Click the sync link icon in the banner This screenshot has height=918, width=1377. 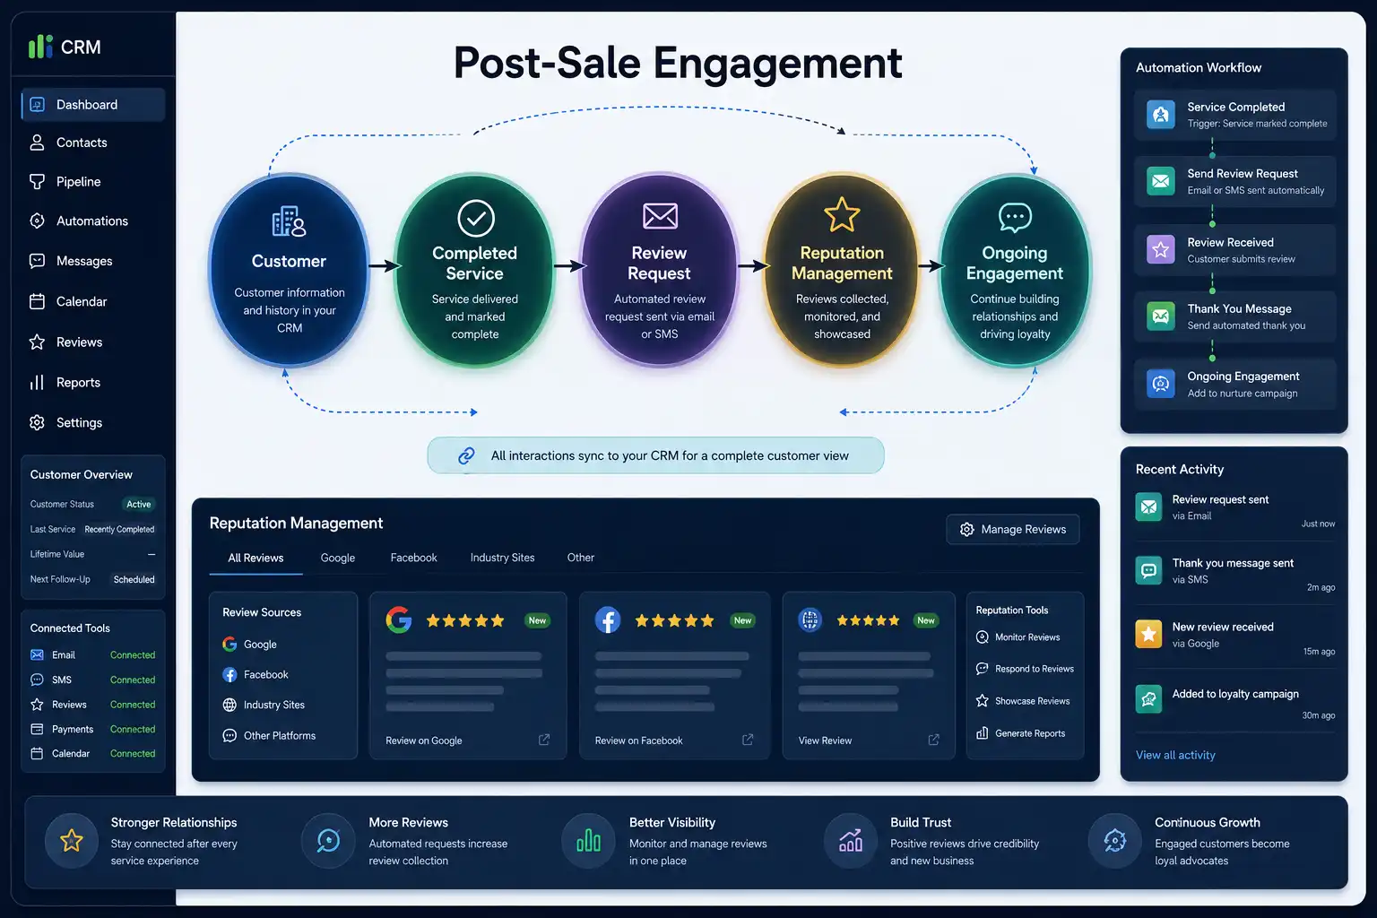pyautogui.click(x=466, y=455)
